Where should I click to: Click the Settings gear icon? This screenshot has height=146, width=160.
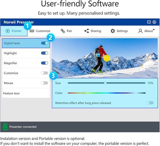[113, 31]
